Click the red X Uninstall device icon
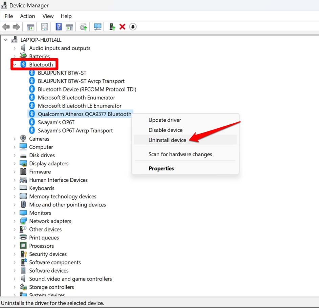Image resolution: width=319 pixels, height=308 pixels. 122,27
